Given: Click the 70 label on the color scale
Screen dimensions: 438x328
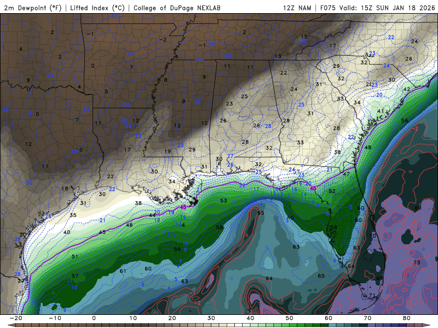Looking at the screenshot, I should pyautogui.click(x=367, y=318).
